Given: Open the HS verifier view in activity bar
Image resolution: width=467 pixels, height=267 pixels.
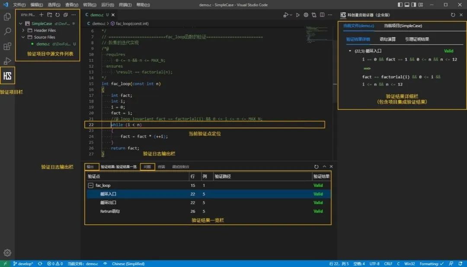Looking at the screenshot, I should click(7, 76).
